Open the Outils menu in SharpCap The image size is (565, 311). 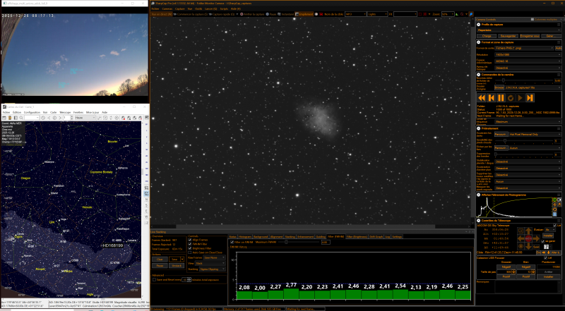coord(198,8)
